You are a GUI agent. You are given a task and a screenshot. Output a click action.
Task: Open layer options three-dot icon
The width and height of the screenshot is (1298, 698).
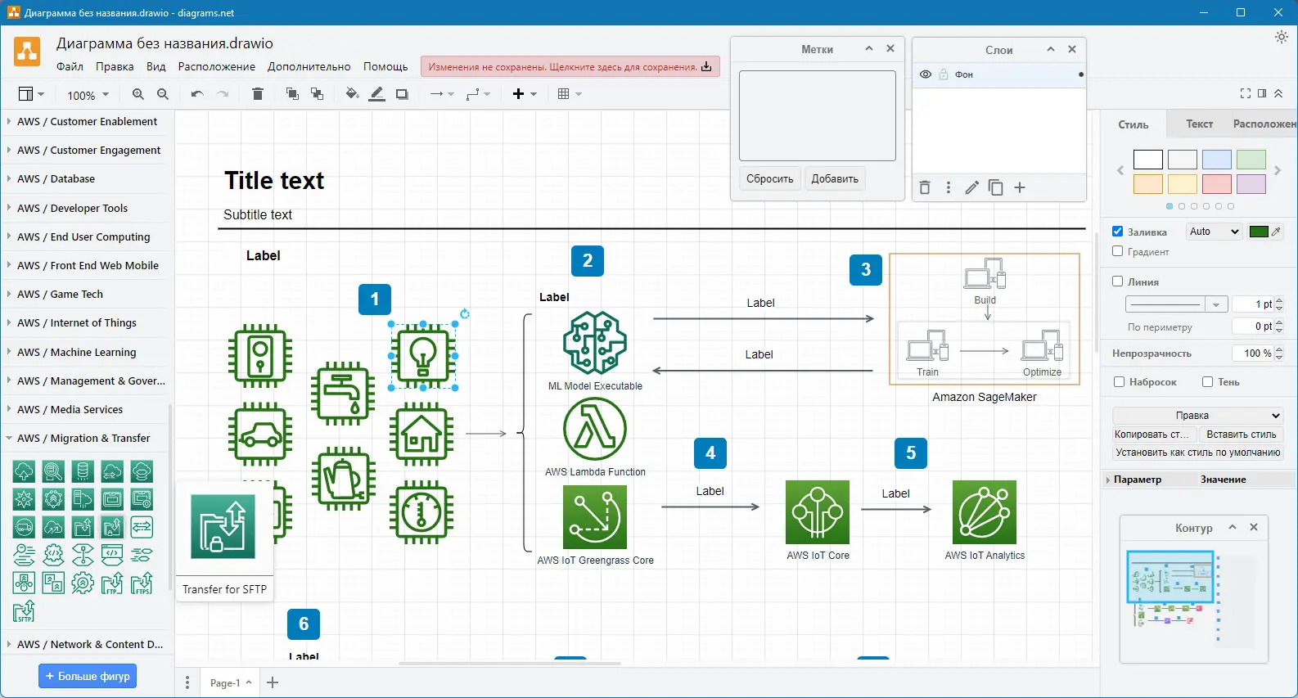point(949,187)
